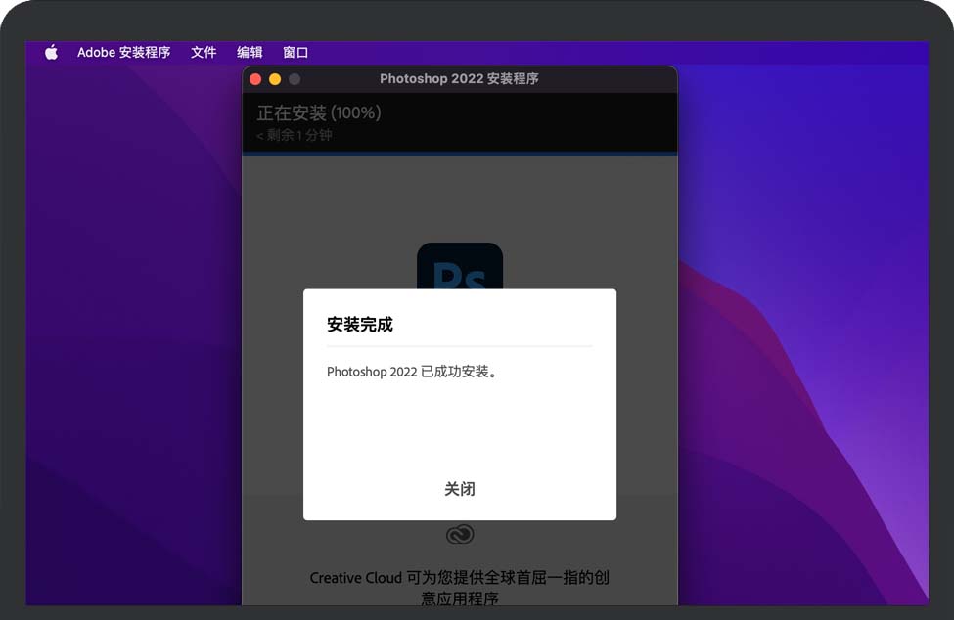The width and height of the screenshot is (954, 620).
Task: Click the Creative Cloud description text
Action: point(460,587)
